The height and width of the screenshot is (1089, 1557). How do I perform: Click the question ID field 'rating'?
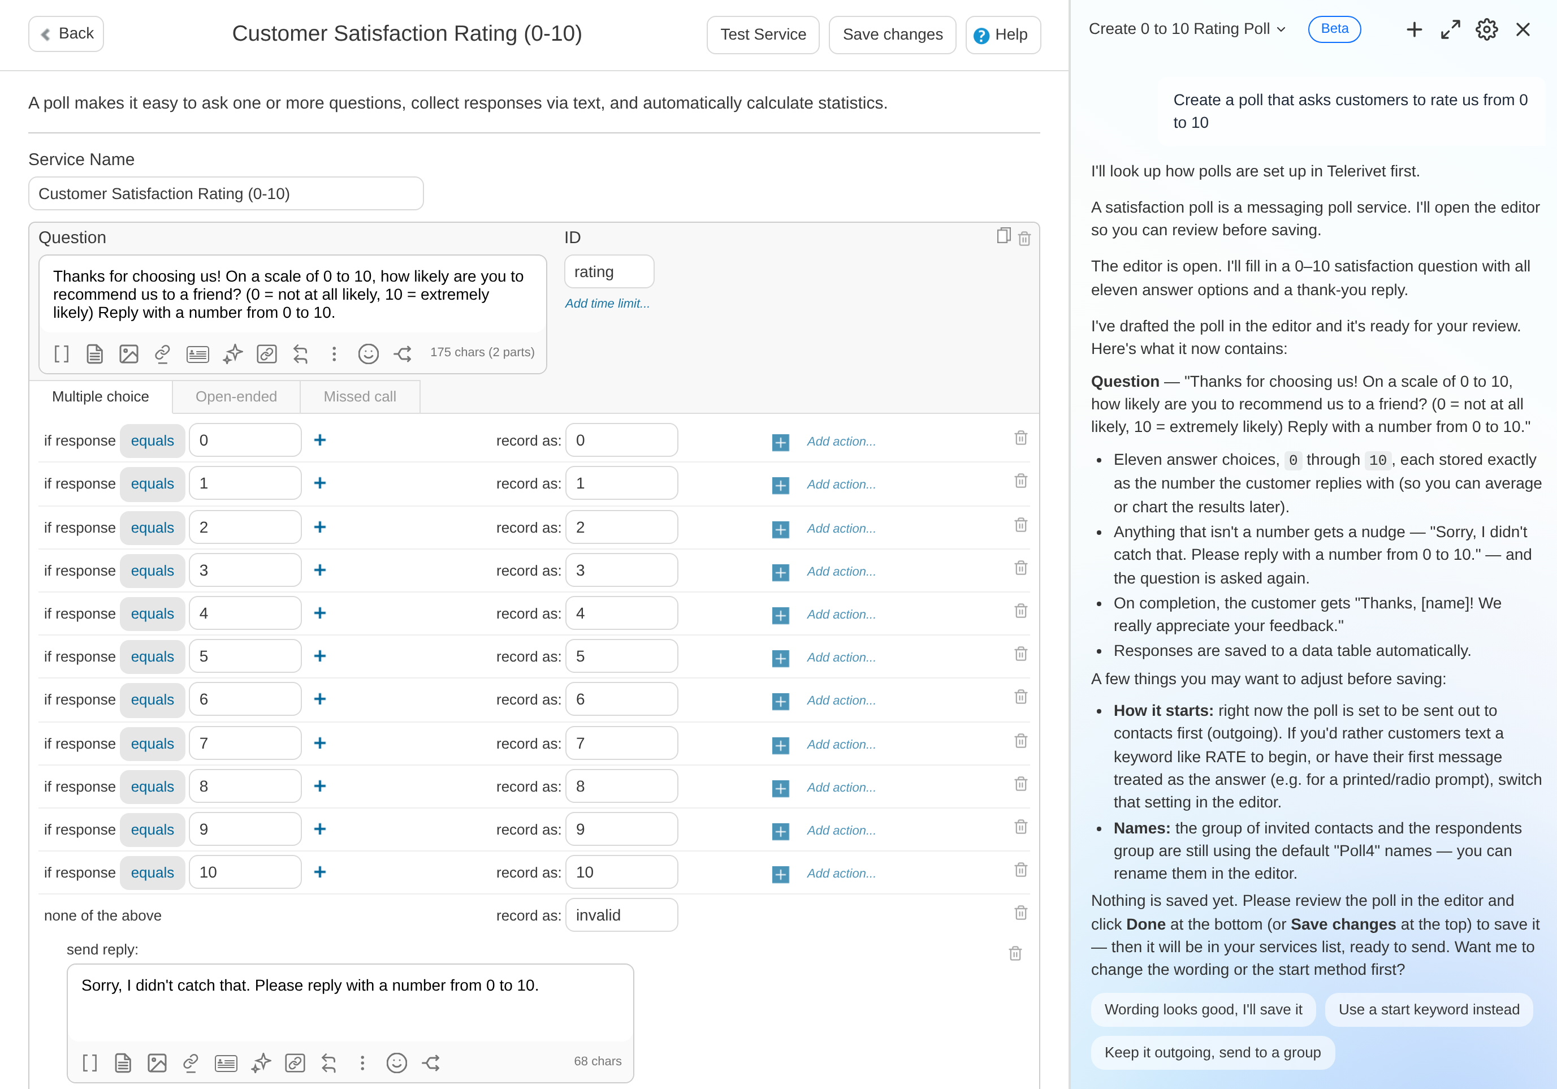[609, 272]
